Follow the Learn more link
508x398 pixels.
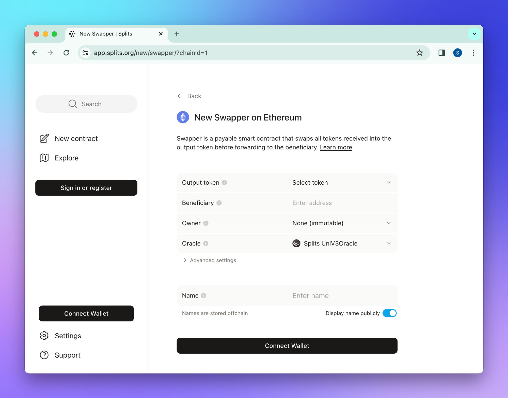336,147
